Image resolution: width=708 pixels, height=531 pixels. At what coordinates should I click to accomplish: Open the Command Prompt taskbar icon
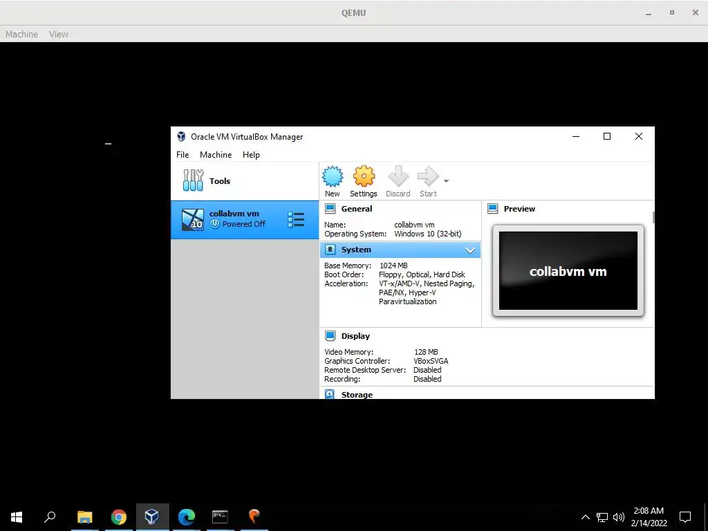coord(220,517)
